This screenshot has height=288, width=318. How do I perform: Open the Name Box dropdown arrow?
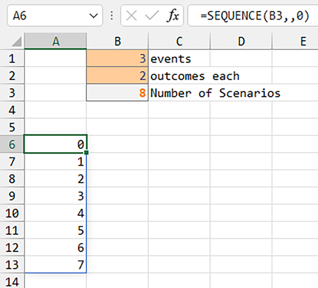[x=93, y=15]
